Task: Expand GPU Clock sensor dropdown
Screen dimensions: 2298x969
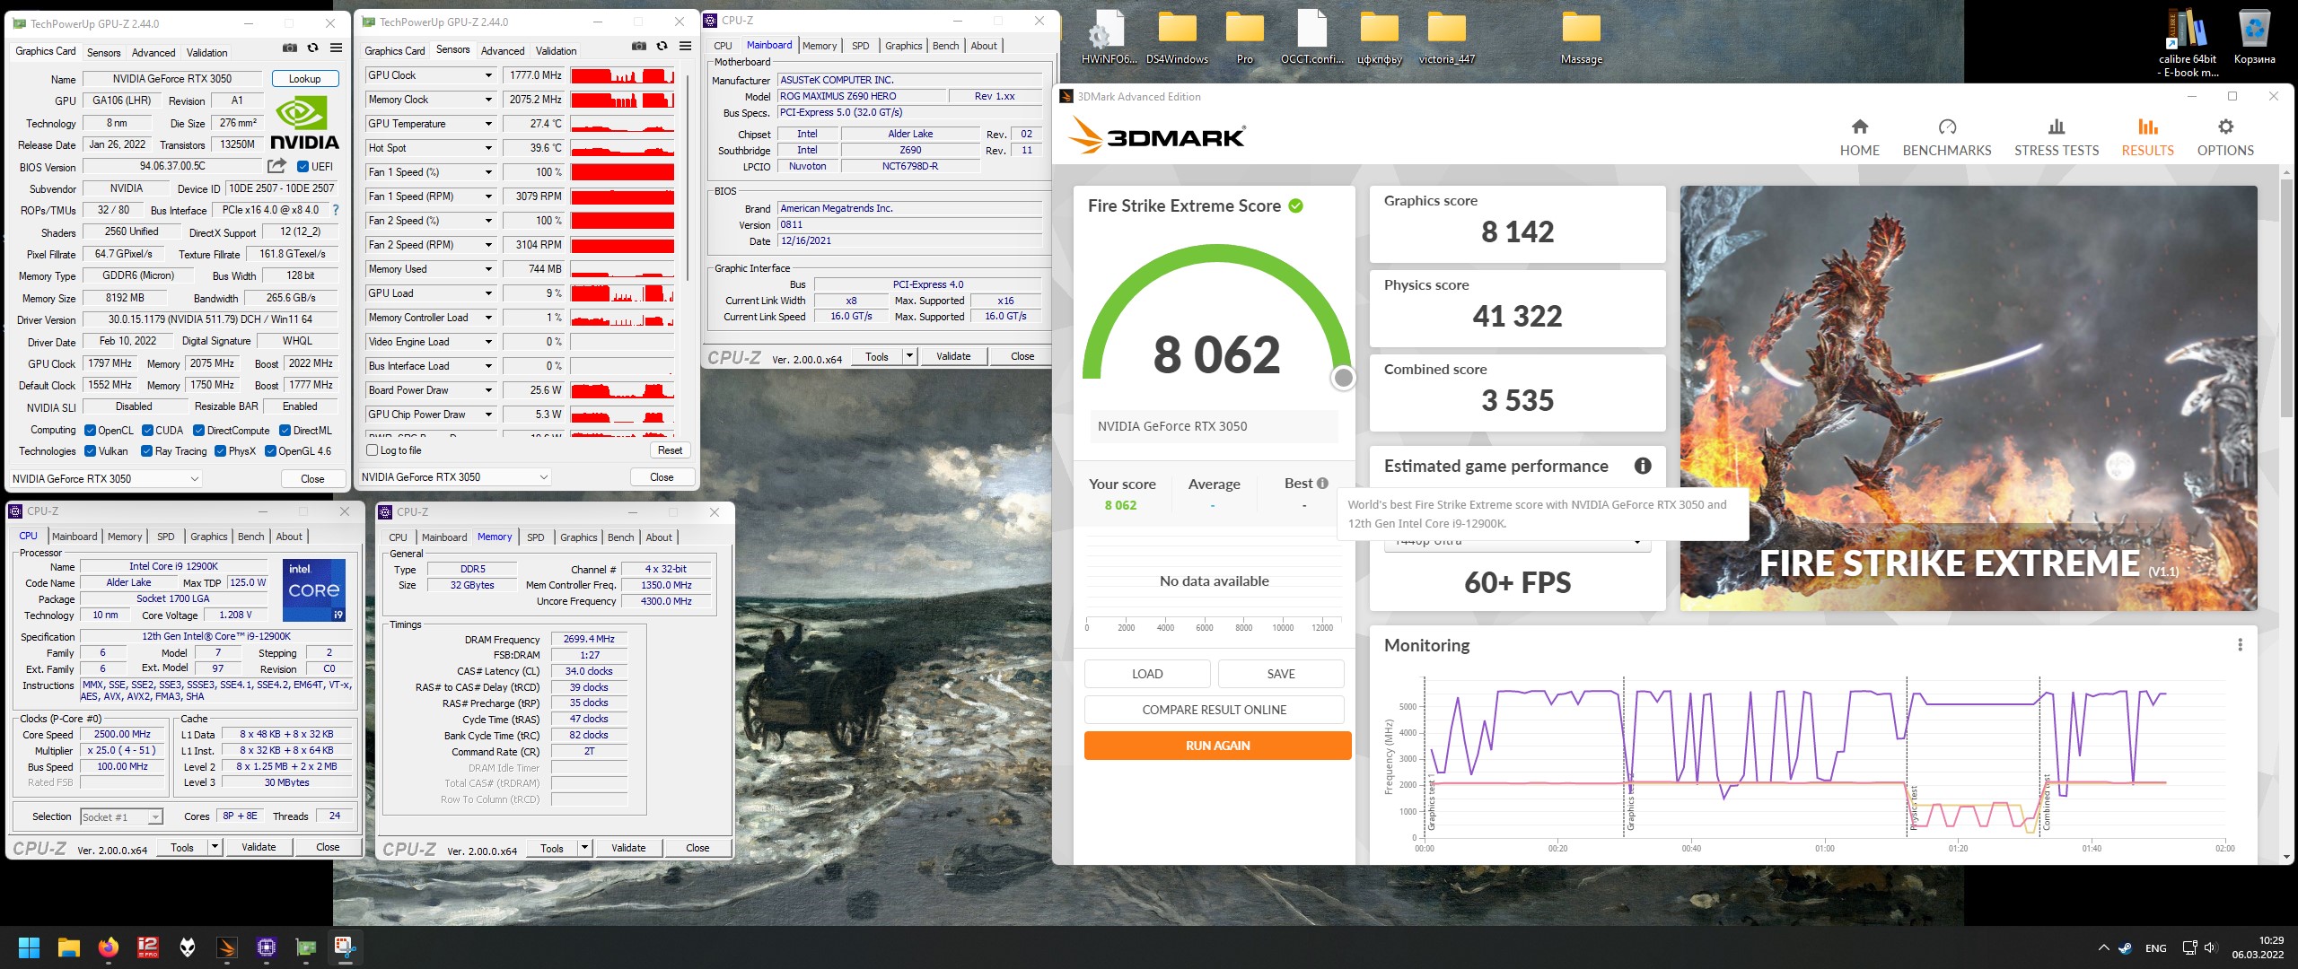Action: [488, 75]
